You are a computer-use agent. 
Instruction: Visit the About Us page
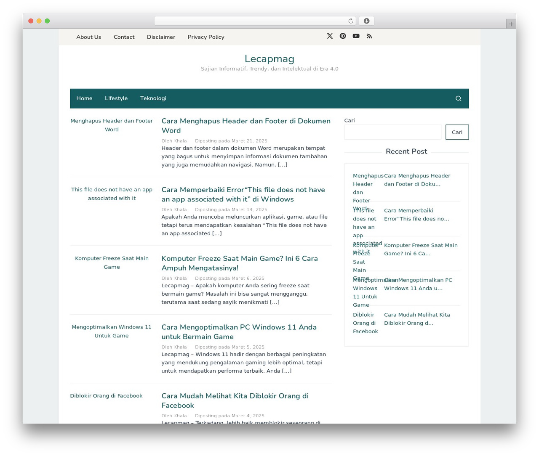[89, 37]
